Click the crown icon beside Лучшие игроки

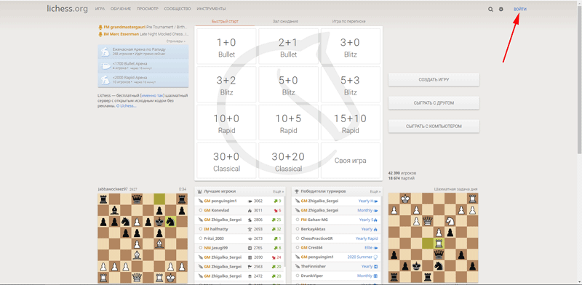tap(199, 191)
